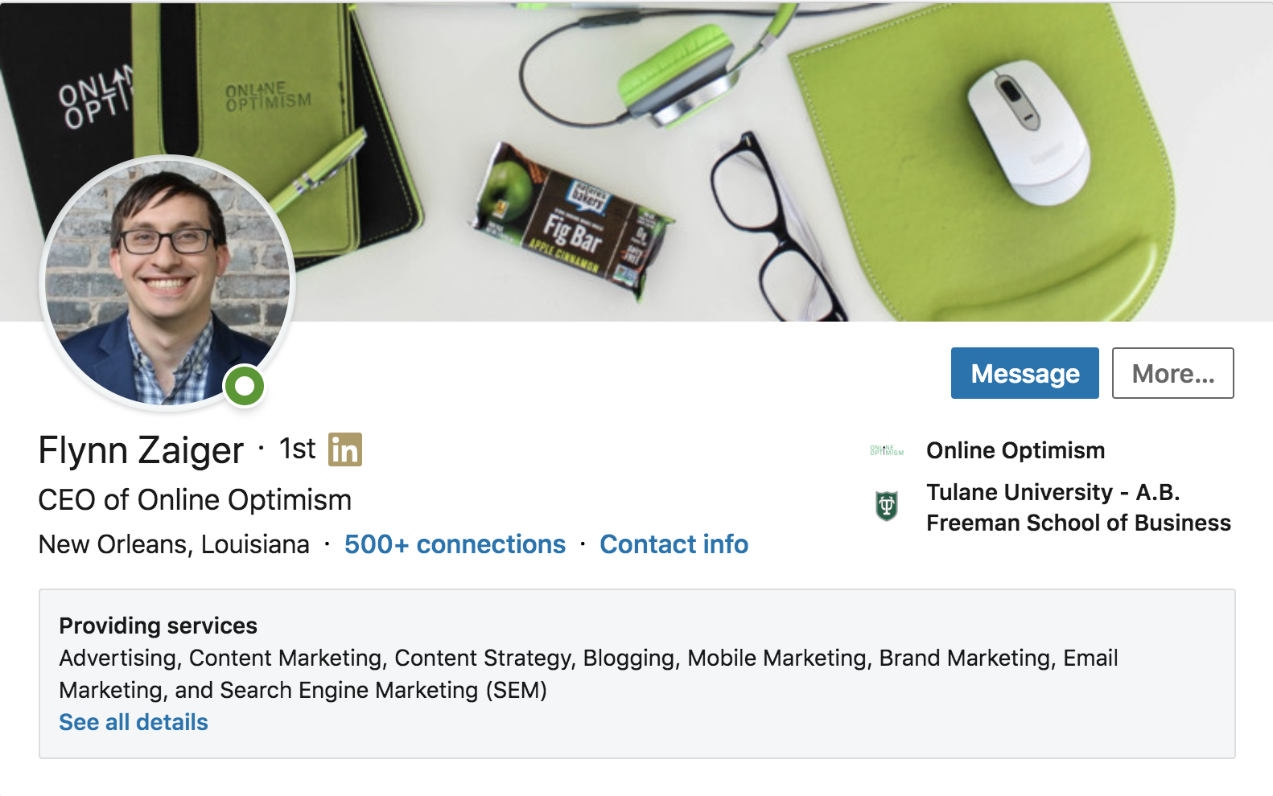This screenshot has width=1273, height=796.
Task: Open the 500+ connections link
Action: tap(455, 544)
